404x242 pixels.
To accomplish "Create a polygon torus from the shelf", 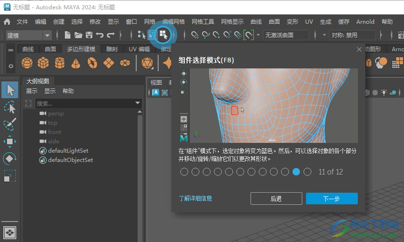I will click(92, 63).
